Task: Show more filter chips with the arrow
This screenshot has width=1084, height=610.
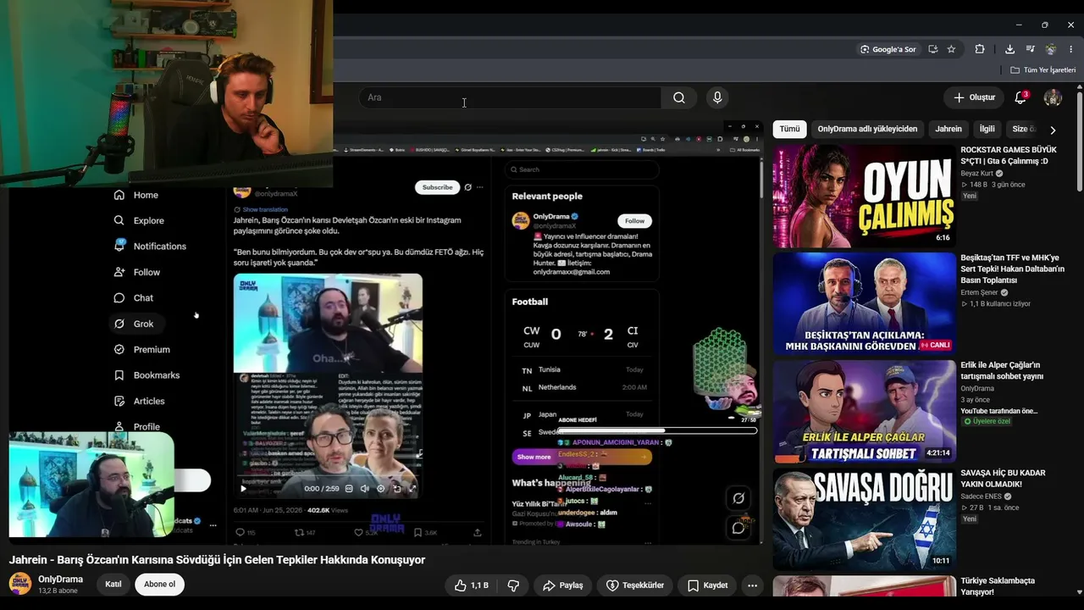Action: tap(1053, 130)
